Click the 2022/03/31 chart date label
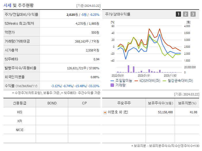 (118, 75)
